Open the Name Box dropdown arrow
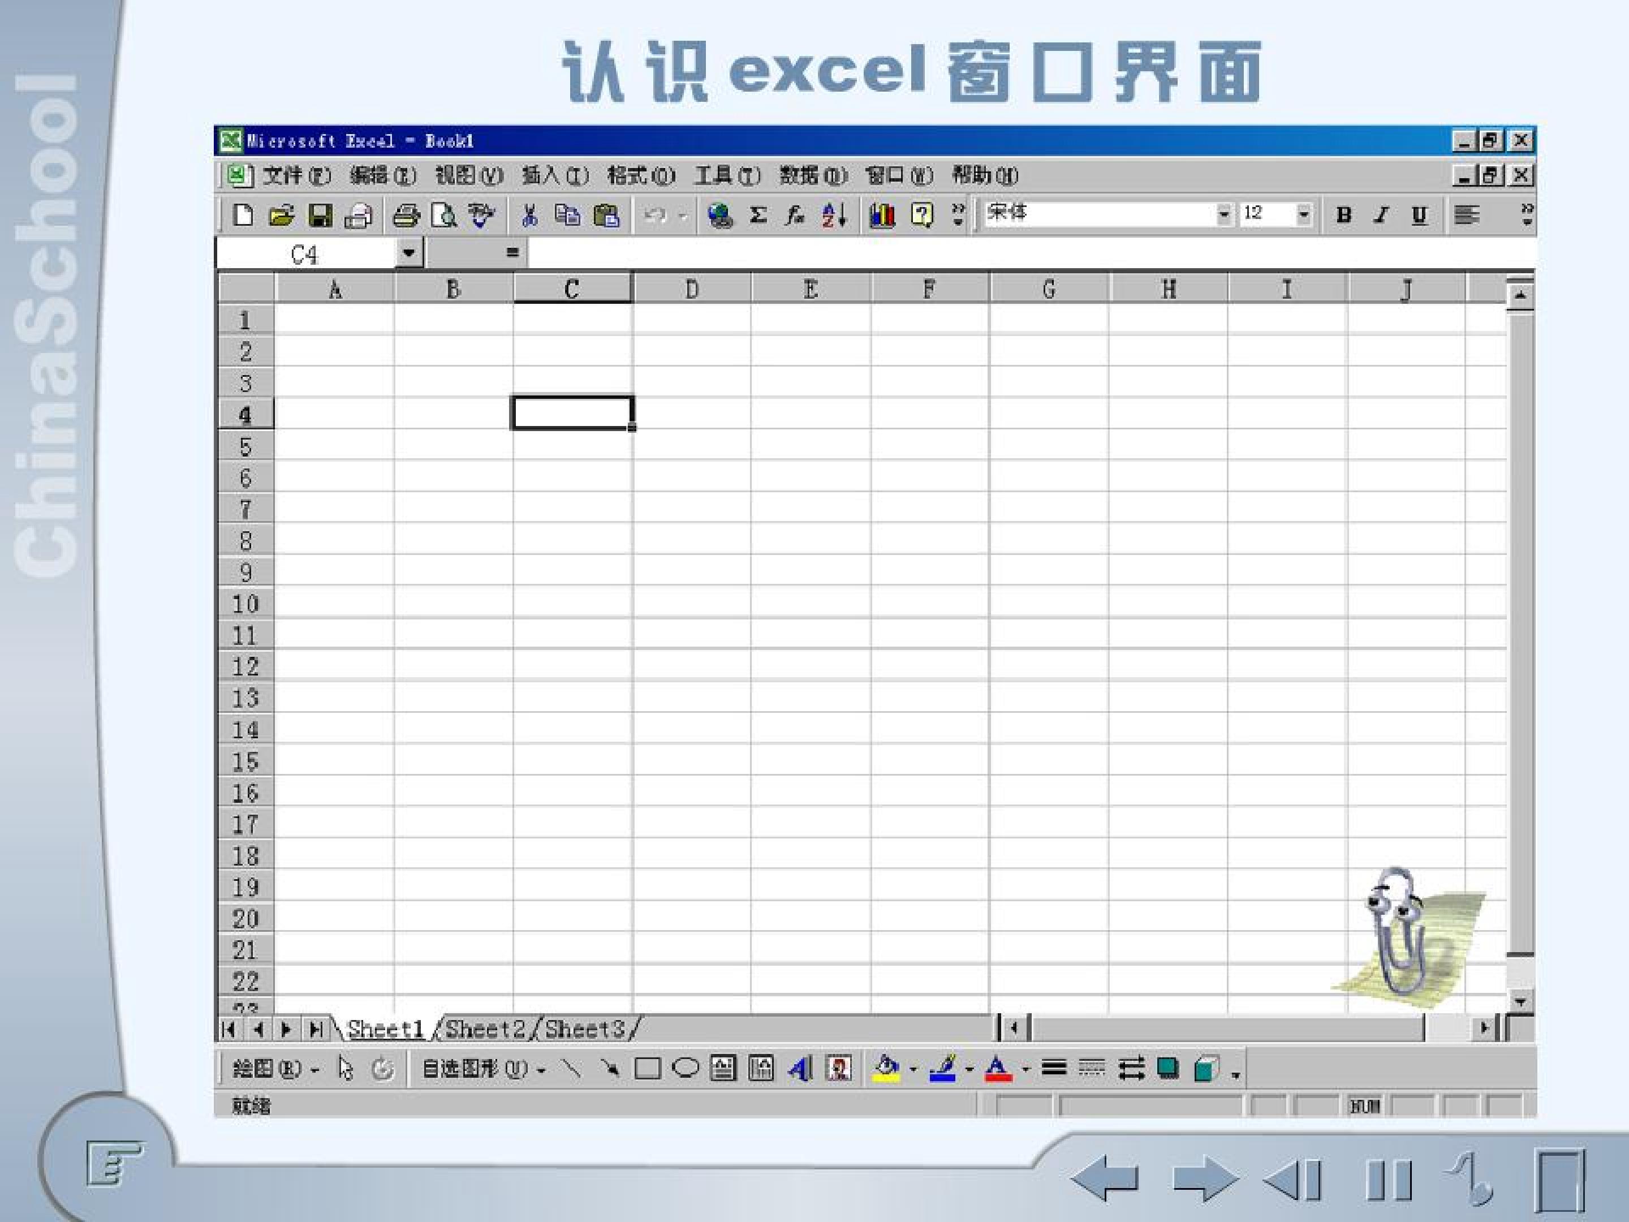 409,253
